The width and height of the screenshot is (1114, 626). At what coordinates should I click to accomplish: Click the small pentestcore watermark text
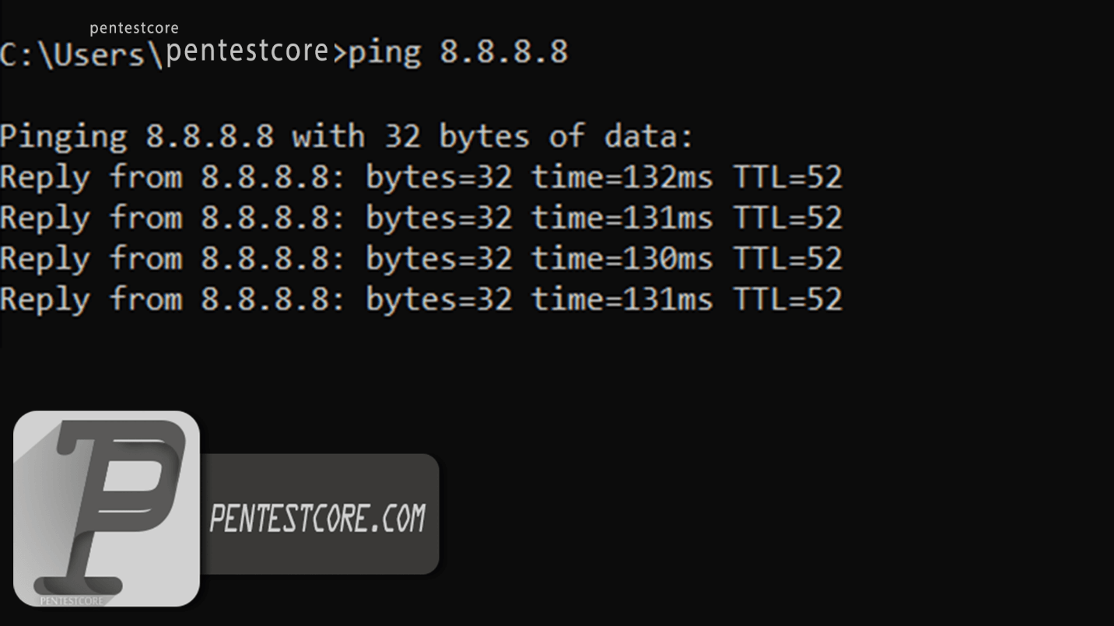coord(134,28)
